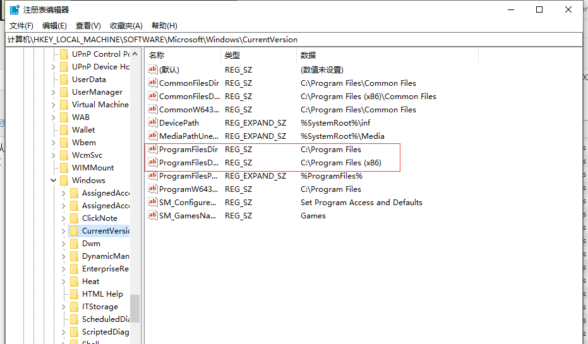The height and width of the screenshot is (344, 588).
Task: Open the 查看(V) menu
Action: coord(88,26)
